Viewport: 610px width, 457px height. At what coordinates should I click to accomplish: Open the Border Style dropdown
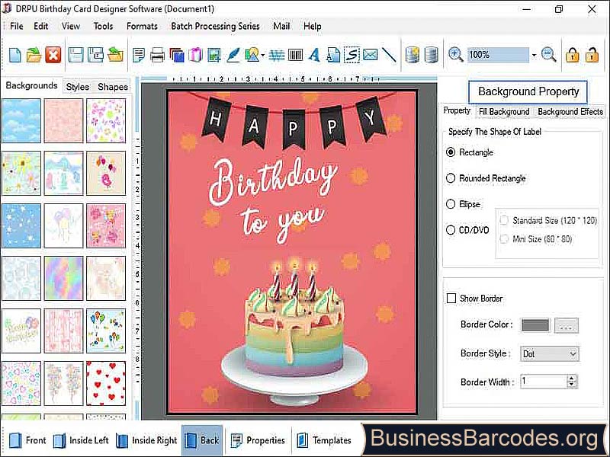(550, 353)
